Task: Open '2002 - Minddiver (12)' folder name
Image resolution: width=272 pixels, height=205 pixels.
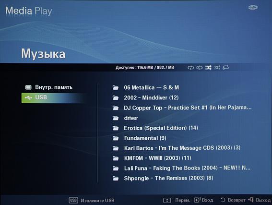Action: coord(151,98)
